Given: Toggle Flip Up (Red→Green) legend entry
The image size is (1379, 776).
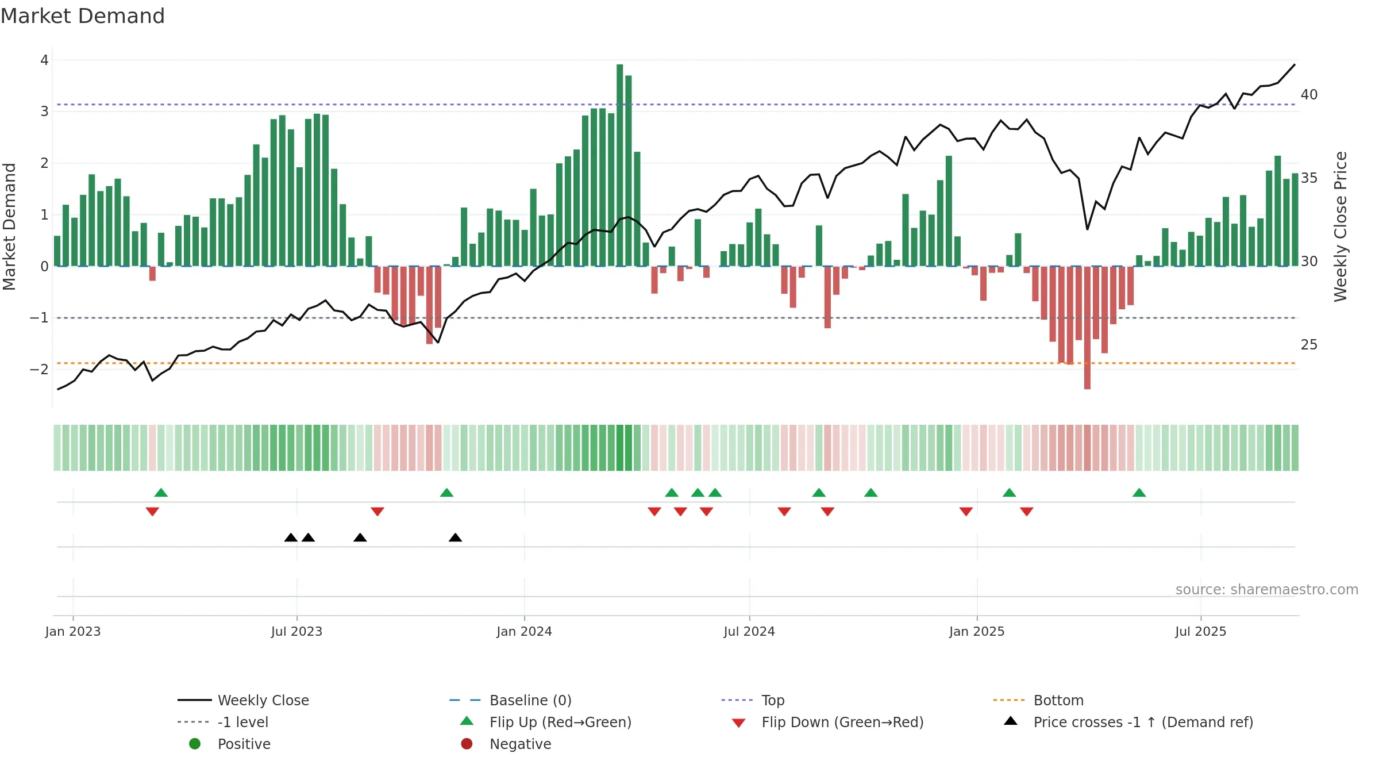Looking at the screenshot, I should point(546,722).
